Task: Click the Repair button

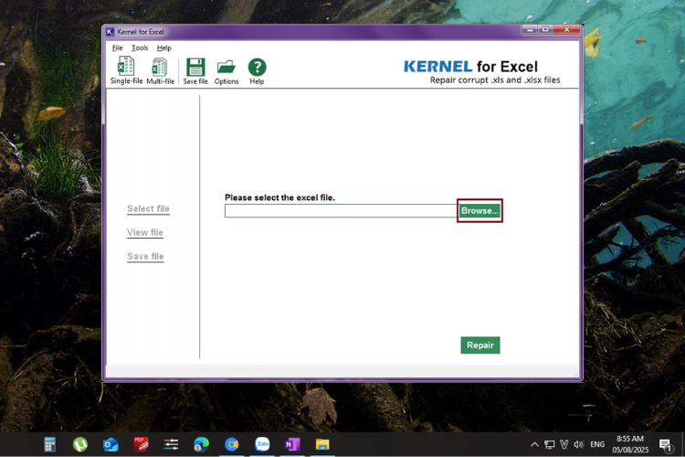Action: coord(480,345)
